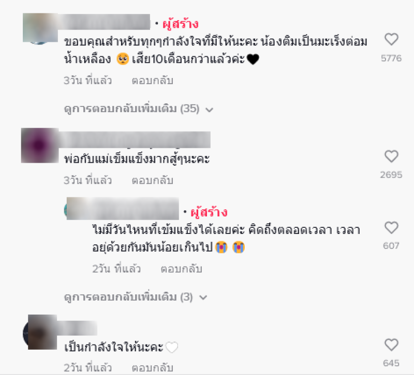Tap the heart on the 607-like reply

pyautogui.click(x=391, y=227)
